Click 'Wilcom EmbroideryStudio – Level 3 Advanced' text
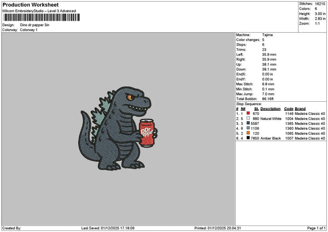The width and height of the screenshot is (328, 232). click(x=39, y=11)
